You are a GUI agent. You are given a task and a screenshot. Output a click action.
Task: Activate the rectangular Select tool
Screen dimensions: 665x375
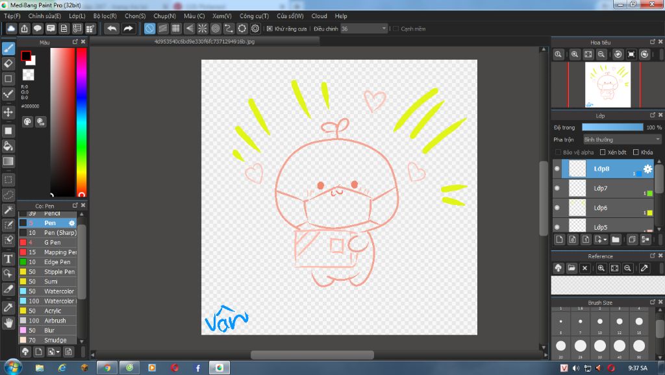[8, 180]
